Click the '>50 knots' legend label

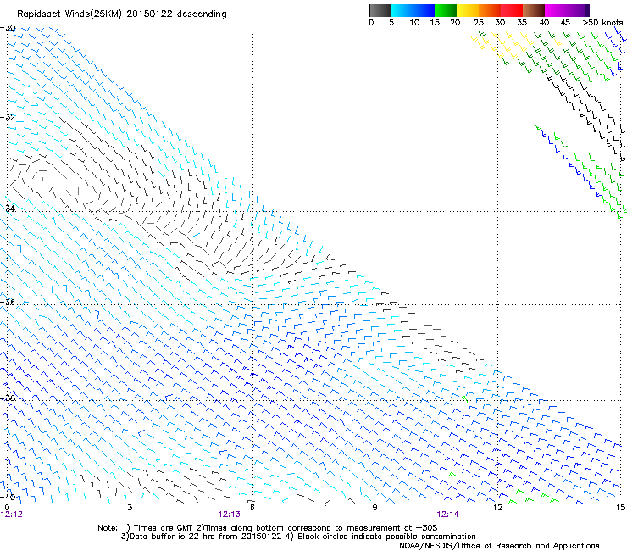tap(602, 23)
